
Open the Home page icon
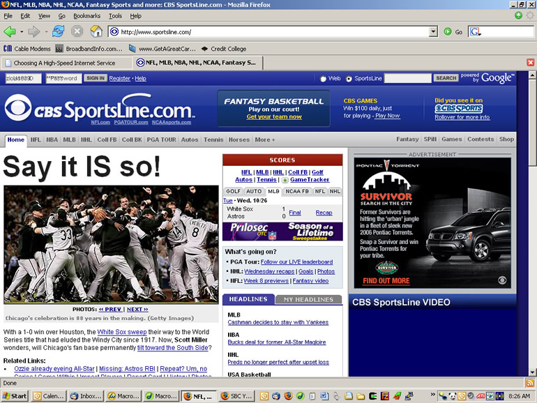click(96, 31)
